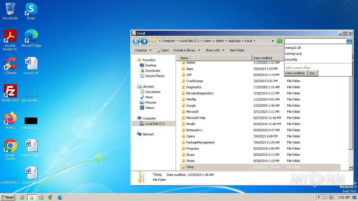Screen dimensions: 358x201
Task: Select the Mozilla folder row
Action: [x=260, y=124]
